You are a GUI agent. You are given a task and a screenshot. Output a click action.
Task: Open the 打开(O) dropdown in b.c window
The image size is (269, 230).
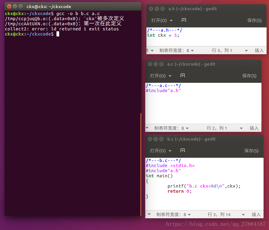pos(161,151)
